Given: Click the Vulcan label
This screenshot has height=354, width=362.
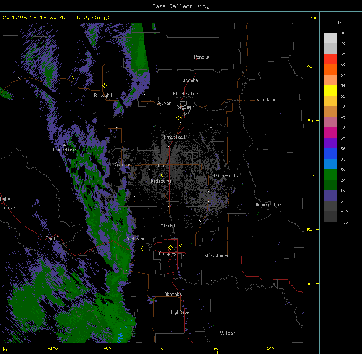Looking at the screenshot, I should click(x=228, y=333).
